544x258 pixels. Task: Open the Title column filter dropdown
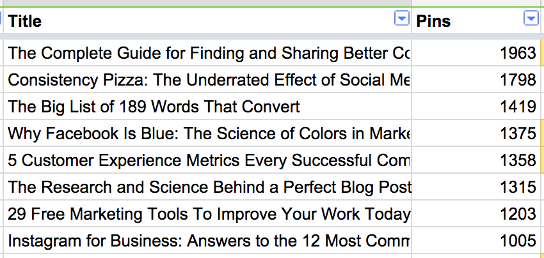401,19
